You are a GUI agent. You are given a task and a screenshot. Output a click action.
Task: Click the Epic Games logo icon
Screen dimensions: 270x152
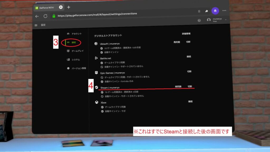coord(96,73)
